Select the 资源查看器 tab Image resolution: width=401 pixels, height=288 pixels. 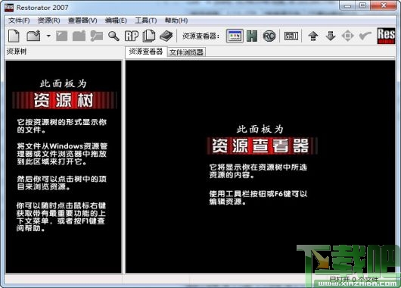pyautogui.click(x=146, y=52)
